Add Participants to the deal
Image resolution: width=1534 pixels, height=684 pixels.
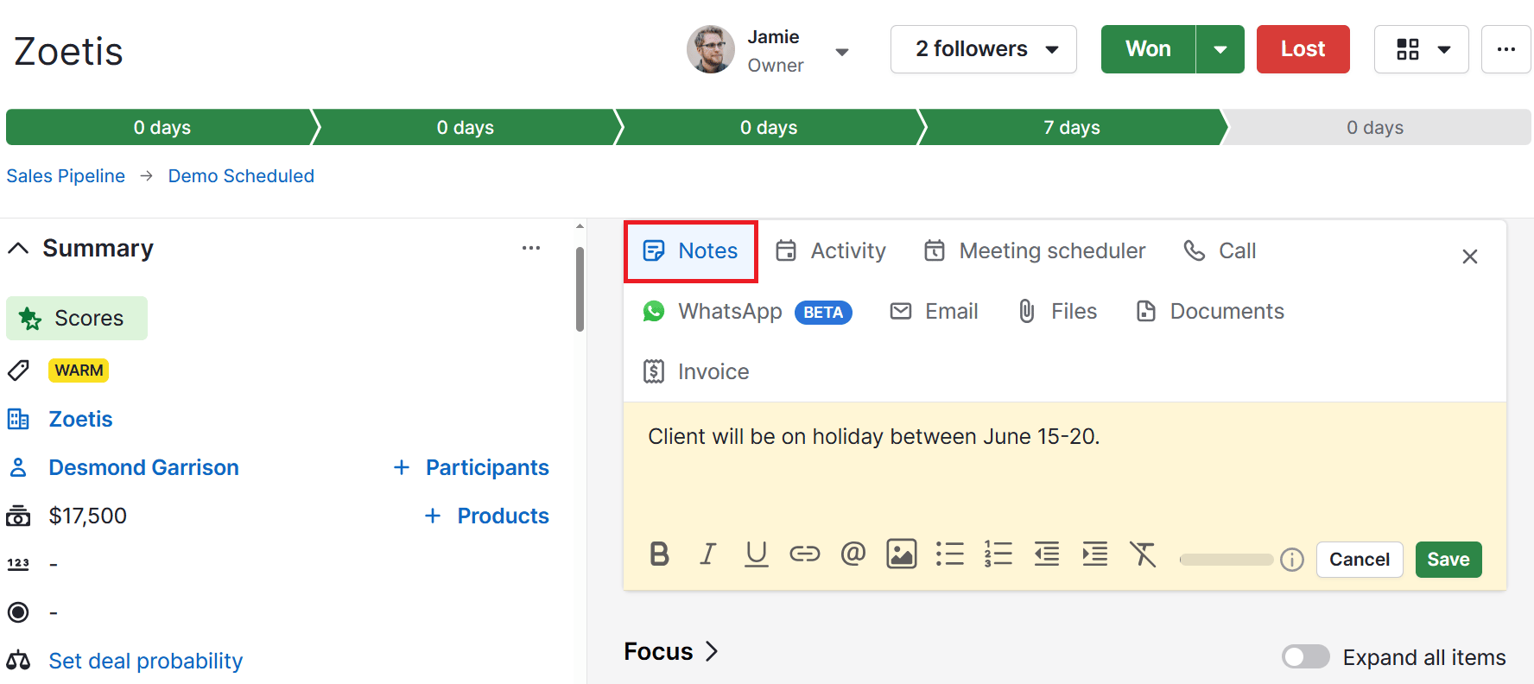(x=471, y=467)
